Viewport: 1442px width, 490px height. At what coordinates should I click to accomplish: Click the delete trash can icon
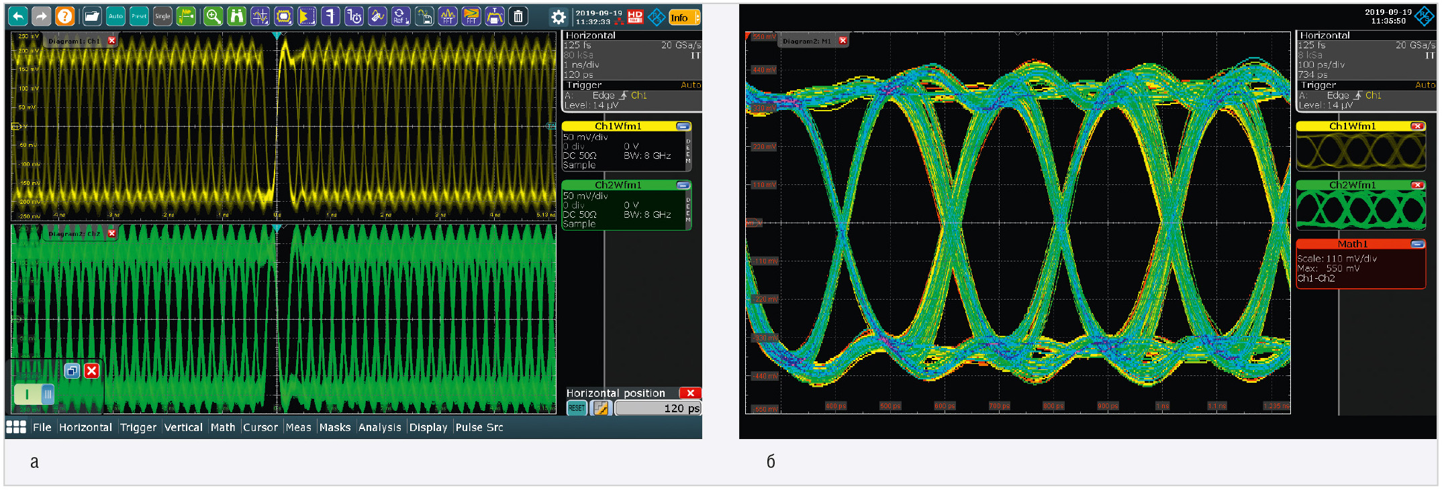point(518,17)
